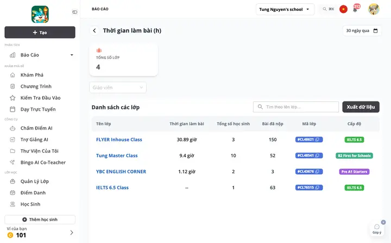Open the 30 ngày qua date picker
The image size is (391, 243).
point(362,30)
